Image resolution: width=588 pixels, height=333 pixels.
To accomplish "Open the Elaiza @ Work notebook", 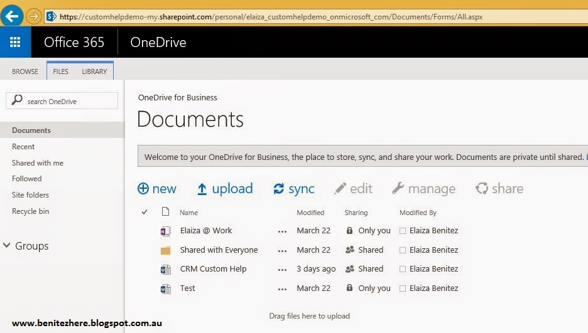I will point(206,231).
